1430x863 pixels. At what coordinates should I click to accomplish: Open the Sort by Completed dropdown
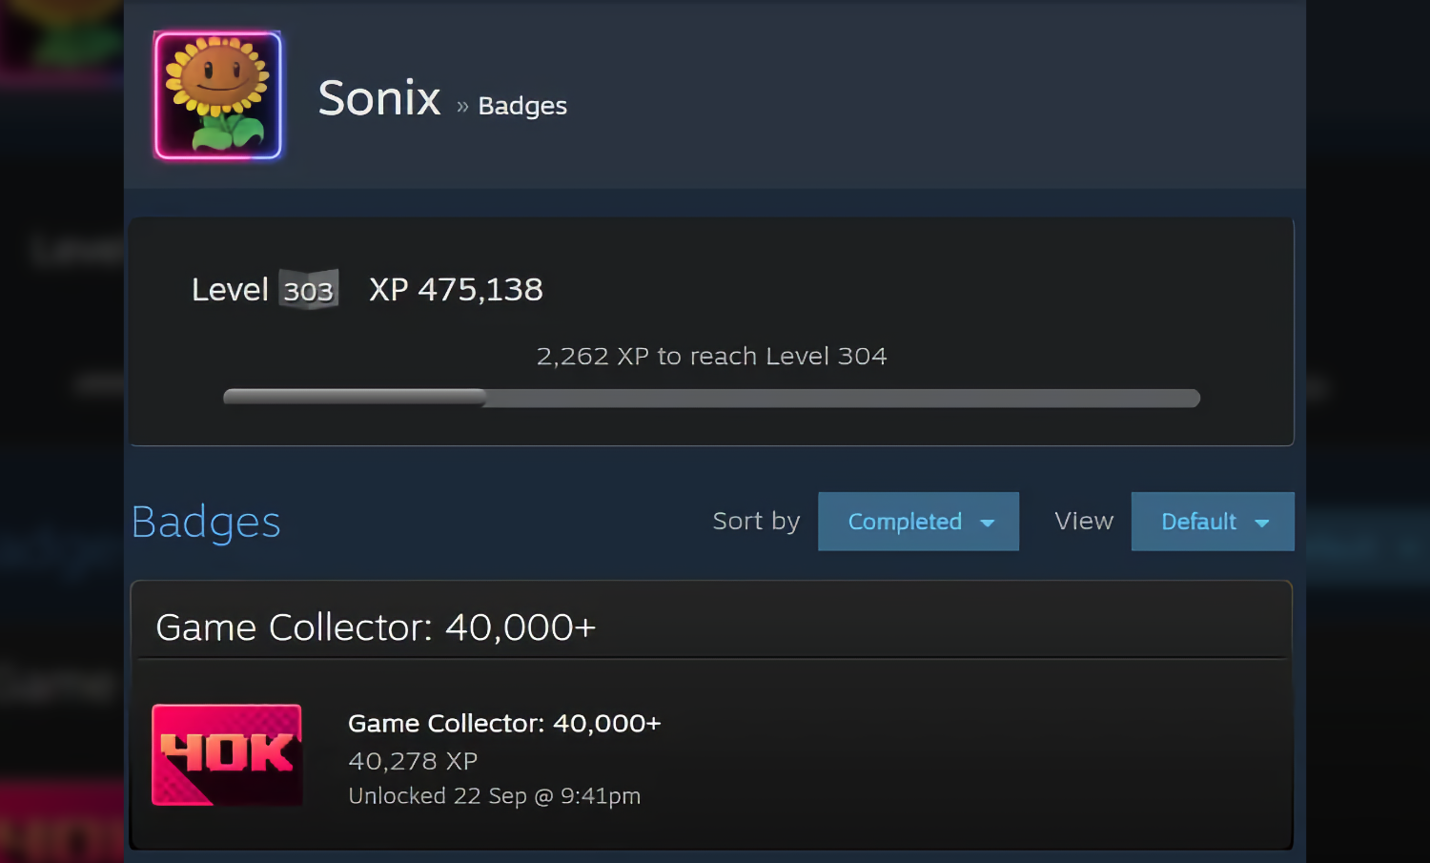coord(906,522)
